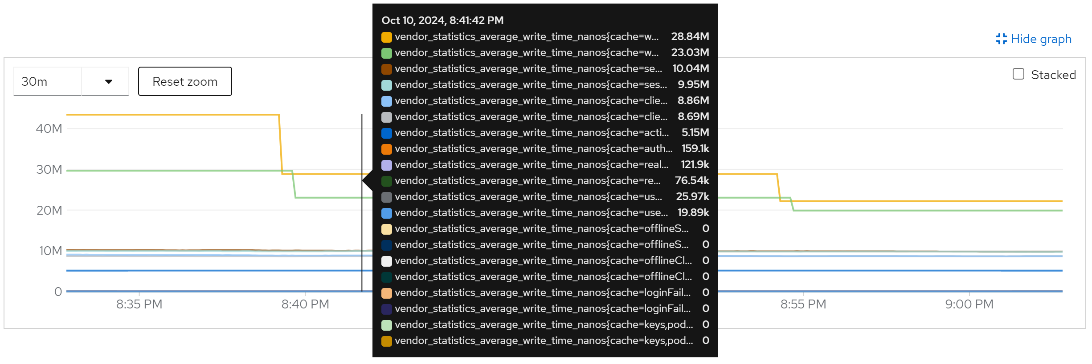Click the tooltip timestamp header
This screenshot has height=364, width=1092.
tap(442, 20)
